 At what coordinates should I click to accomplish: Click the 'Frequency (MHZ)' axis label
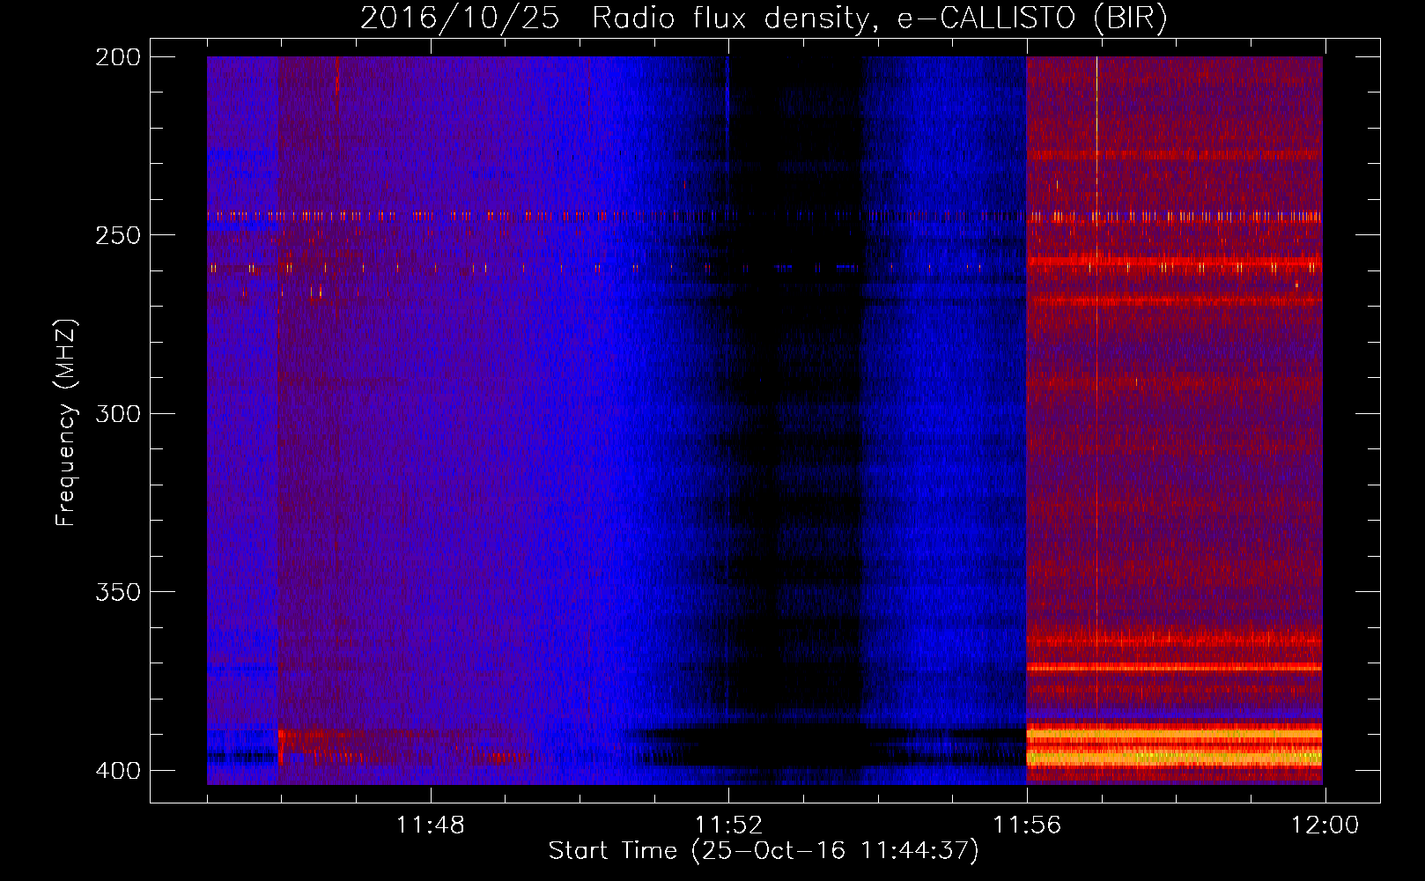(x=66, y=422)
